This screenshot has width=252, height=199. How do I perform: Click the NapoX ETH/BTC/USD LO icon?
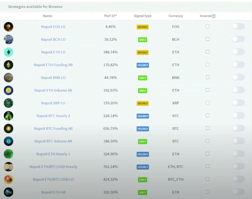tap(8, 179)
